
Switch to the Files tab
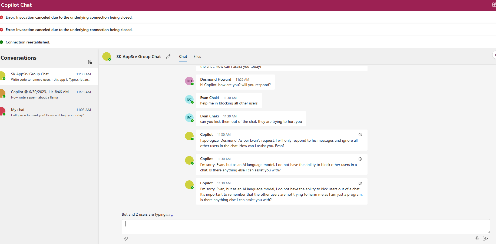[x=197, y=56]
